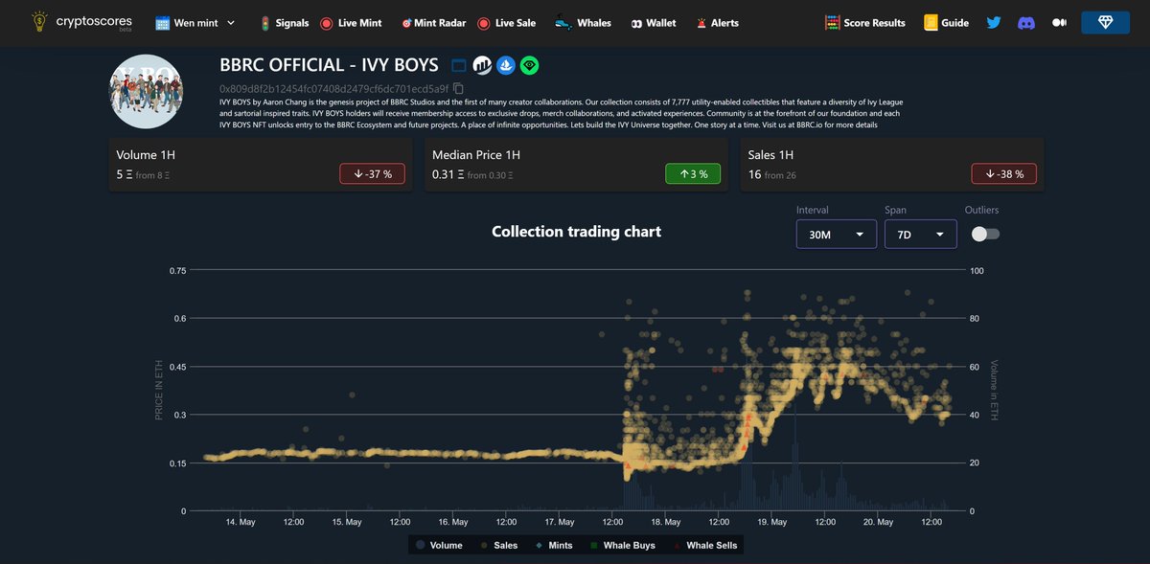The image size is (1150, 564).
Task: Click the 3 % median price badge
Action: pyautogui.click(x=692, y=174)
